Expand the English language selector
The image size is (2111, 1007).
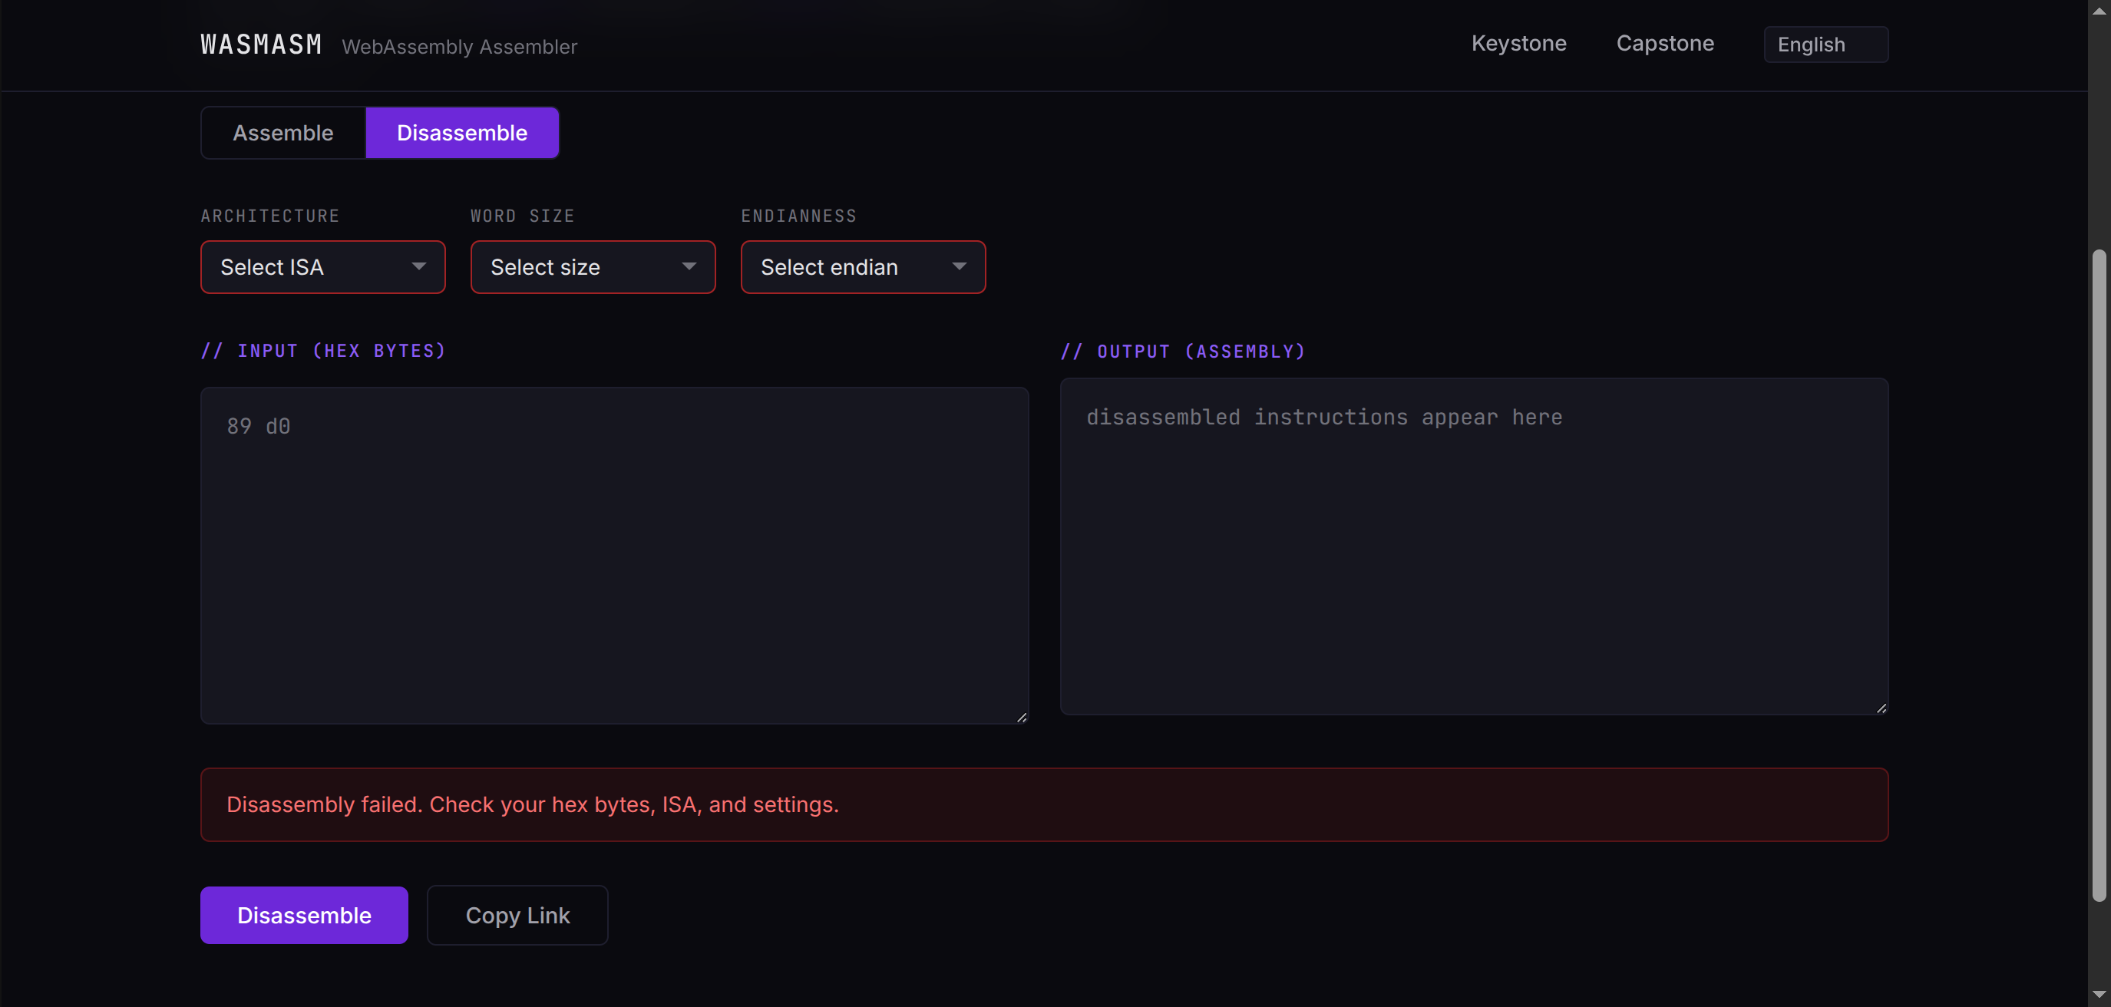pos(1825,45)
